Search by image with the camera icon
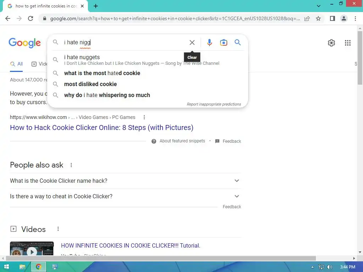 point(223,42)
